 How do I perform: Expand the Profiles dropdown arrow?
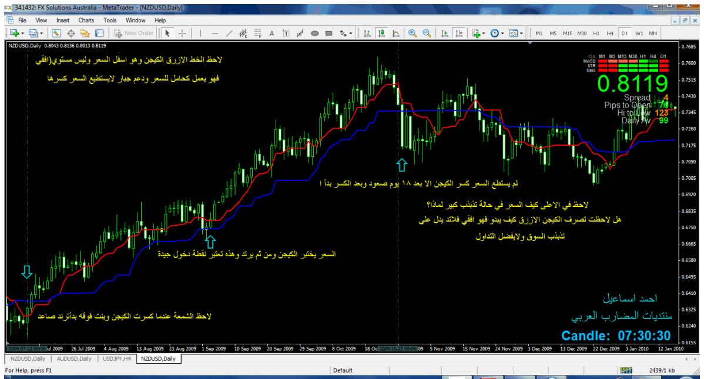point(41,33)
